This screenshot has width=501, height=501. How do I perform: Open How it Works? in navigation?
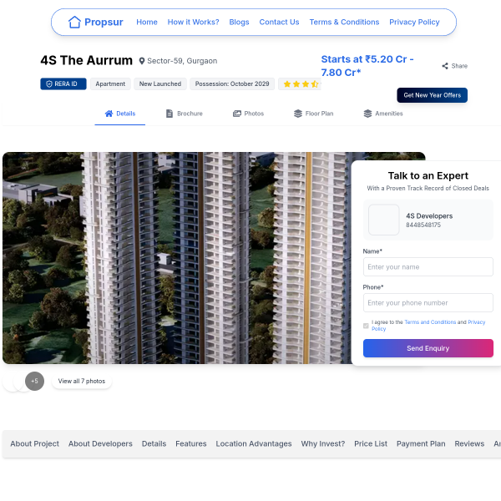(x=193, y=23)
